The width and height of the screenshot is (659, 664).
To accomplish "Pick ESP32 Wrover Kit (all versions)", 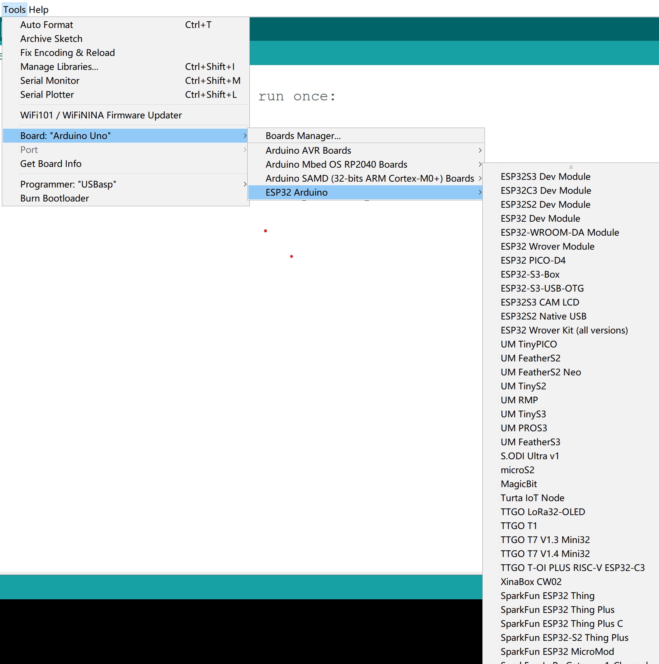I will (571, 330).
